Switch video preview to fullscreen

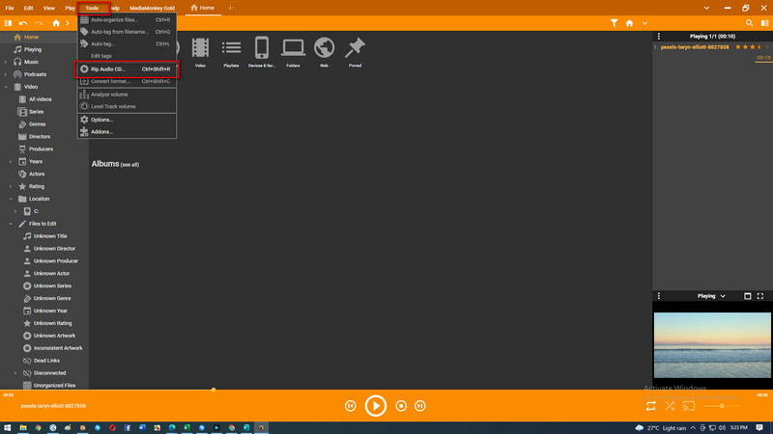[x=760, y=296]
